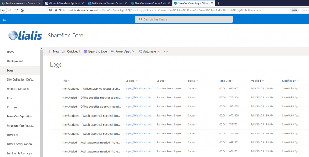The image size is (309, 157).
Task: Go to the browser home page icon
Action: 22,10
